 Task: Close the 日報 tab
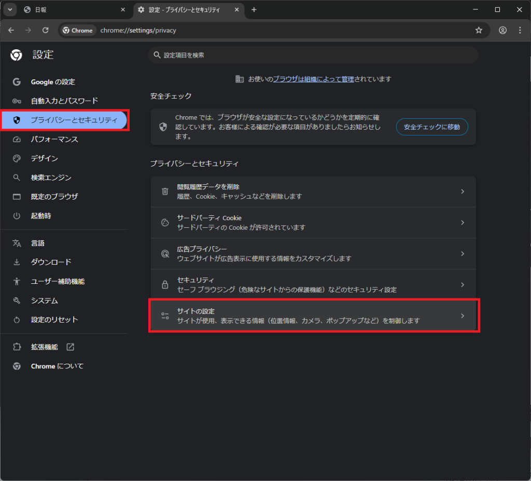pos(123,10)
